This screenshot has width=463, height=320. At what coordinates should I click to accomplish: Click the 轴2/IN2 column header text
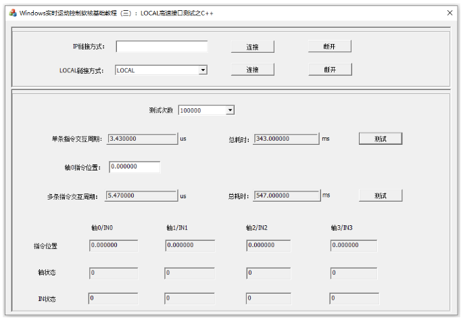[257, 228]
